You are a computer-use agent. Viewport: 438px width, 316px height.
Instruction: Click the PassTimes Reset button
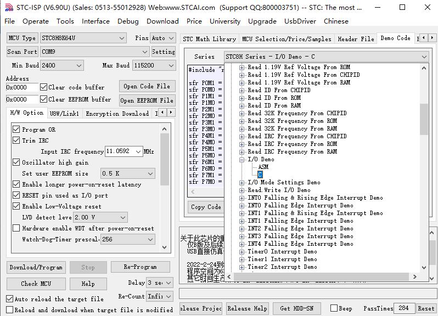[426, 308]
